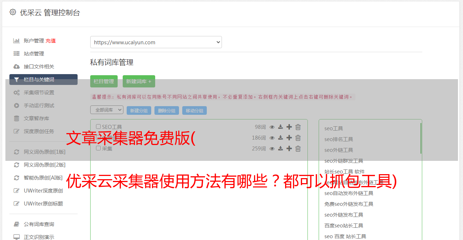
Task: Open UWriter原创标题 in the sidebar
Action: tap(43, 204)
